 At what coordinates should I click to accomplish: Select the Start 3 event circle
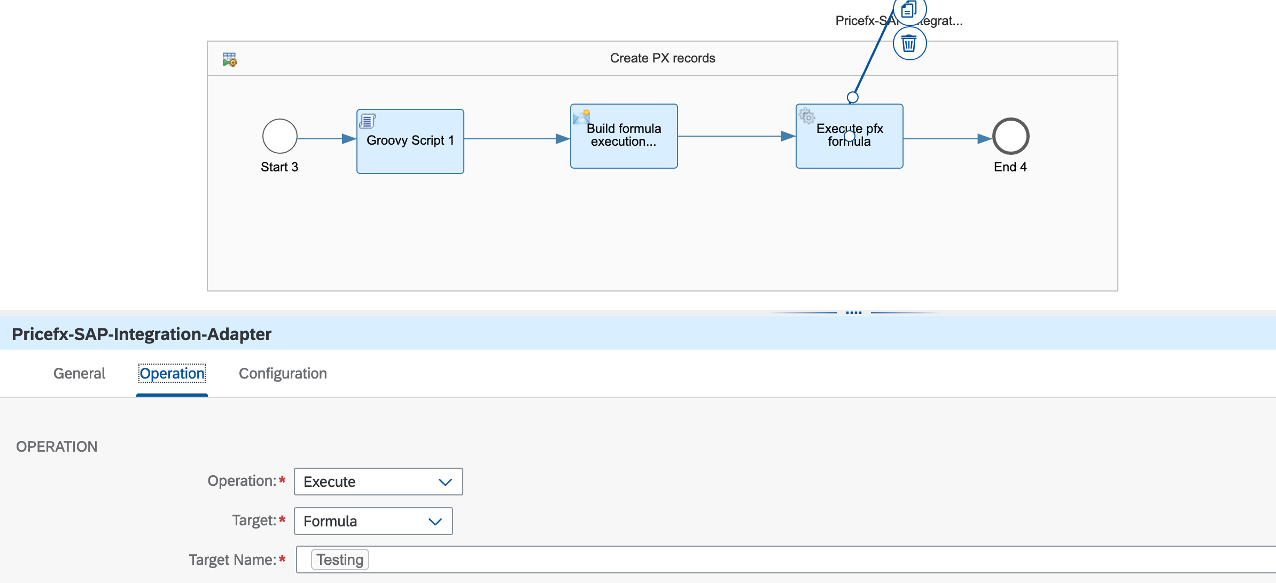click(x=279, y=136)
